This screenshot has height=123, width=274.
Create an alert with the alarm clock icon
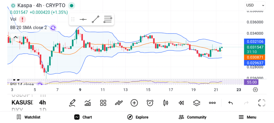(150, 103)
